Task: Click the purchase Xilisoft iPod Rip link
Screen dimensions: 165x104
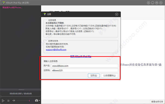Action: pos(81,56)
